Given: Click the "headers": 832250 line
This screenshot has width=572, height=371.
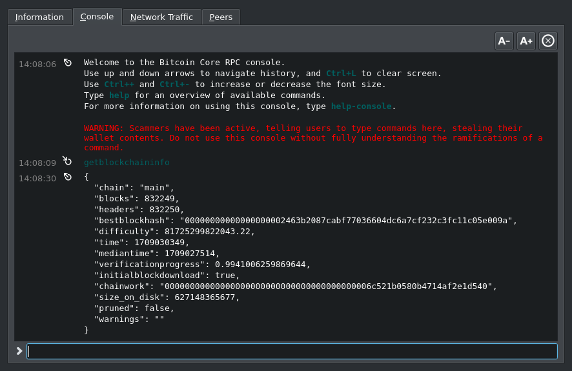Looking at the screenshot, I should click(139, 209).
